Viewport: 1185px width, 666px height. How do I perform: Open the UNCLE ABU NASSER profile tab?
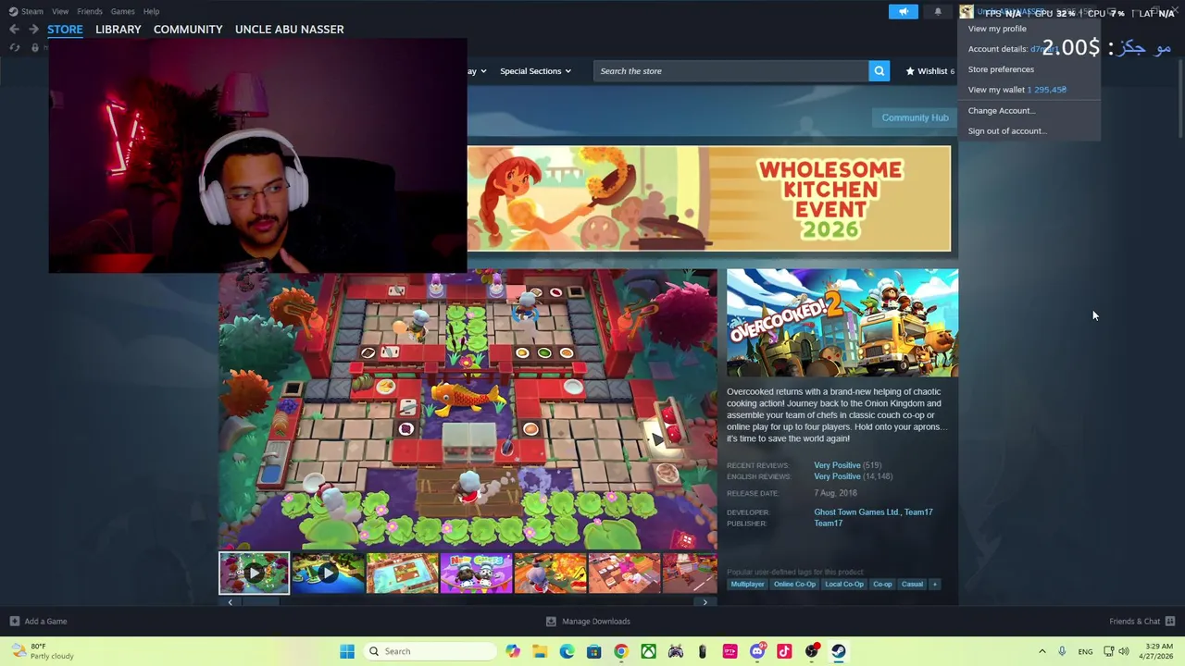[289, 30]
